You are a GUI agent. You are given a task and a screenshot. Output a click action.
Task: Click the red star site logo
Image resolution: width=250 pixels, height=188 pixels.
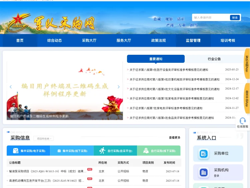(x=19, y=22)
